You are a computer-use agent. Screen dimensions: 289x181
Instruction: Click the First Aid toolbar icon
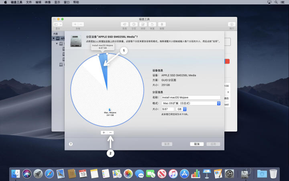[124, 25]
